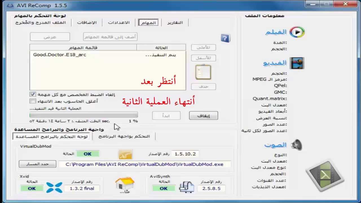
Task: Click the إيقاف stop button
Action: click(x=203, y=116)
